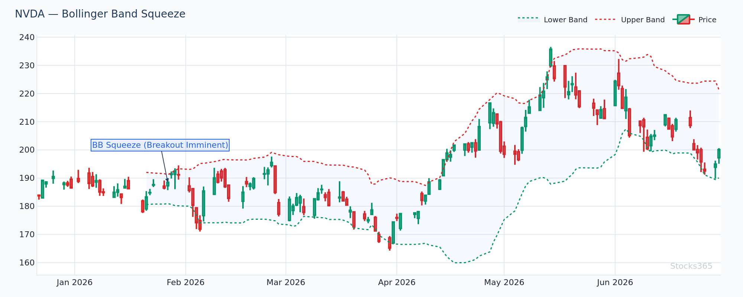Select the first green candle right of the Jun 2026 gridline

(626, 104)
